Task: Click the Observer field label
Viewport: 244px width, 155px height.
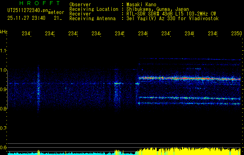Action: click(80, 5)
